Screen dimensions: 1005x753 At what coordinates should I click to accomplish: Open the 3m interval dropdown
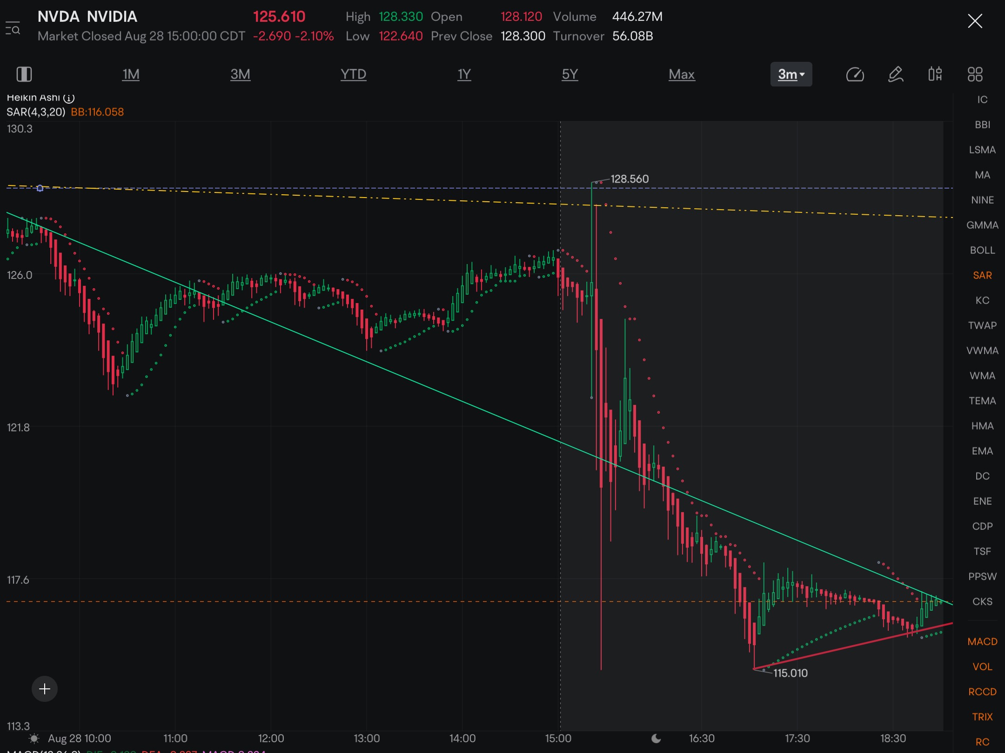click(x=791, y=74)
